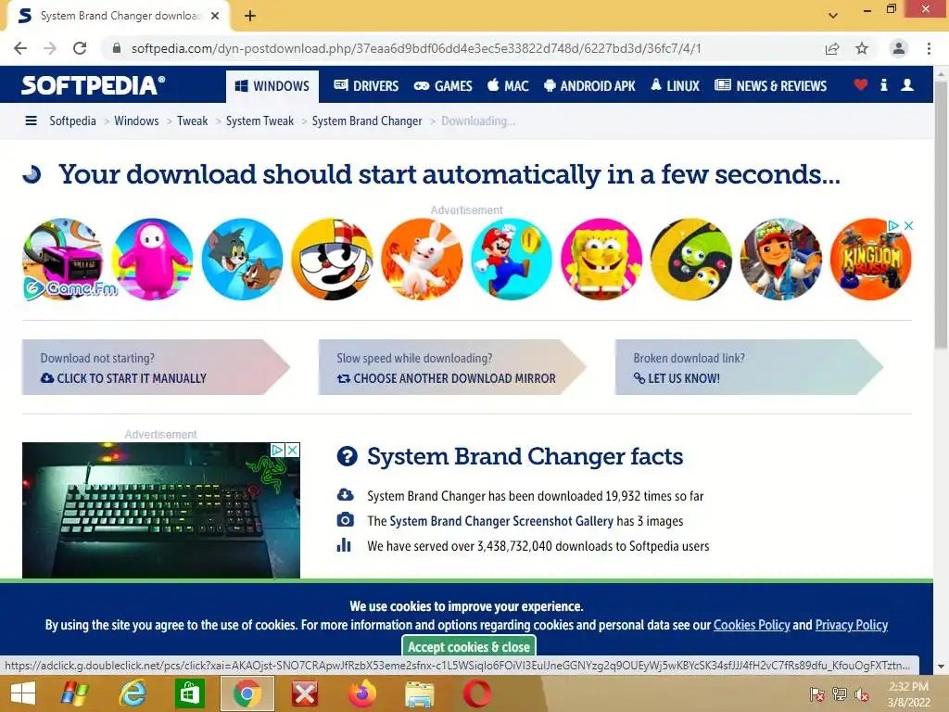Viewport: 949px width, 712px height.
Task: Click the Rabbids rabbit game thumbnail
Action: [422, 260]
